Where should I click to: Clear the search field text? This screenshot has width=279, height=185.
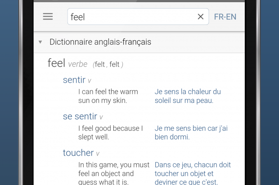(x=201, y=17)
